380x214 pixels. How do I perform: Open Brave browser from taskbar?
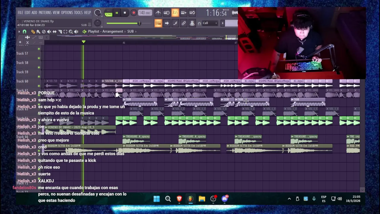coord(179,199)
